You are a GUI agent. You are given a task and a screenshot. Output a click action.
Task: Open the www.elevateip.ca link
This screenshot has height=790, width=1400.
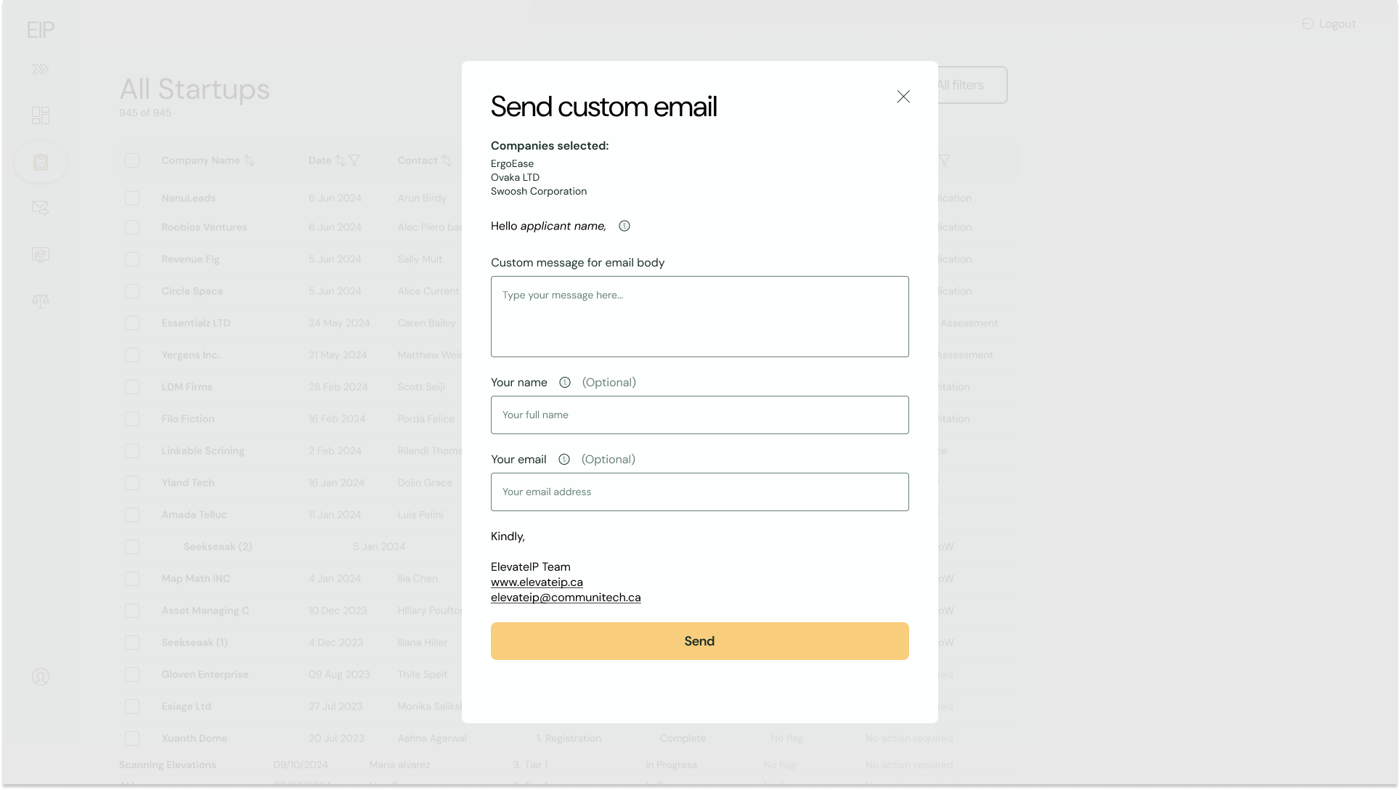(537, 582)
